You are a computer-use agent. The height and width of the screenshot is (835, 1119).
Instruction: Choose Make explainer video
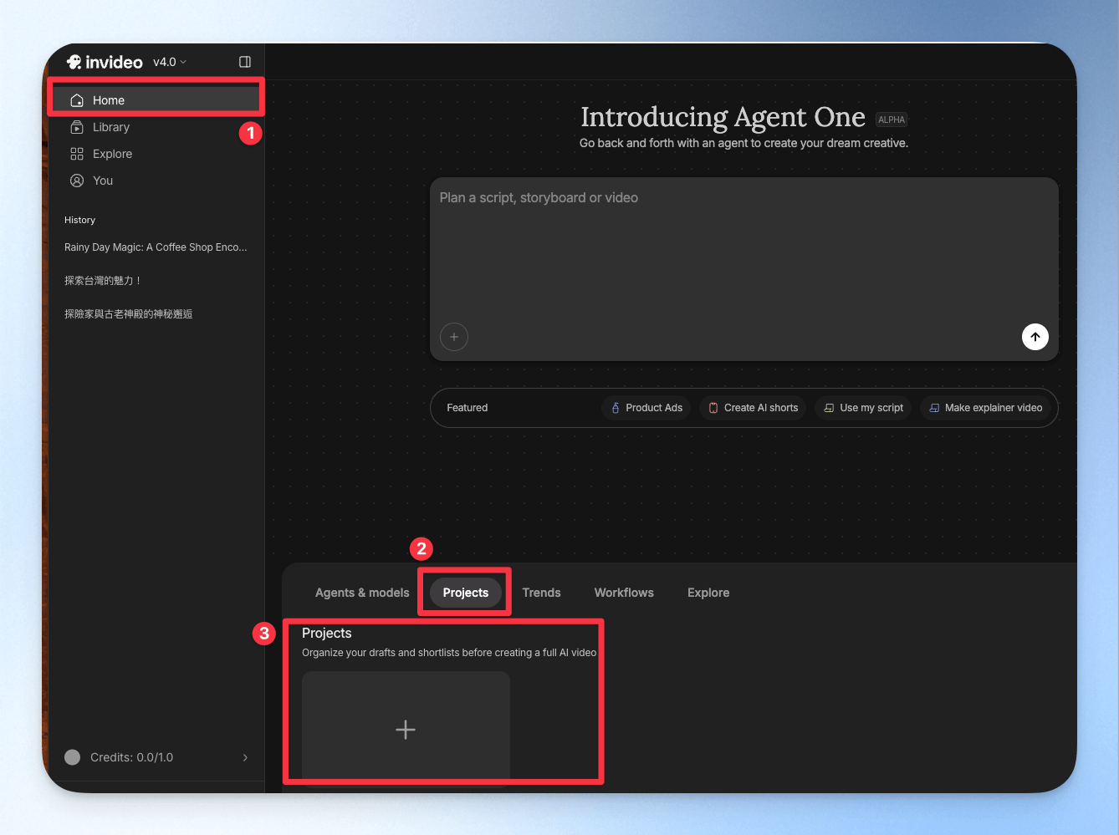985,408
